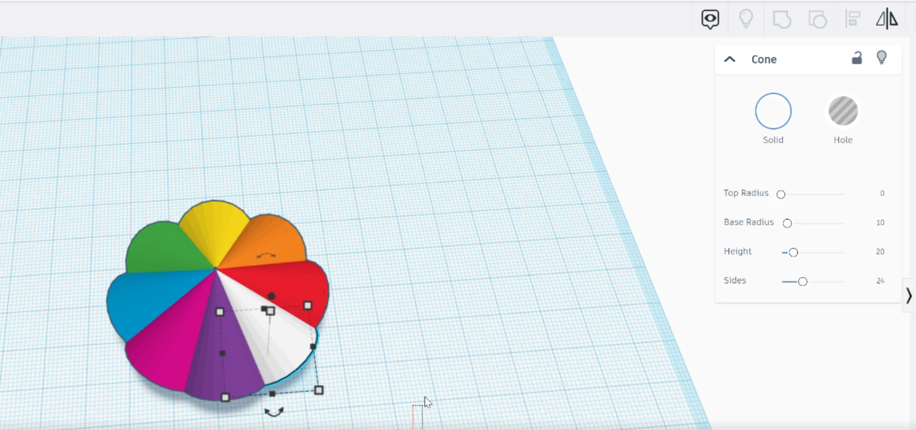Select the Mirror tool

887,19
